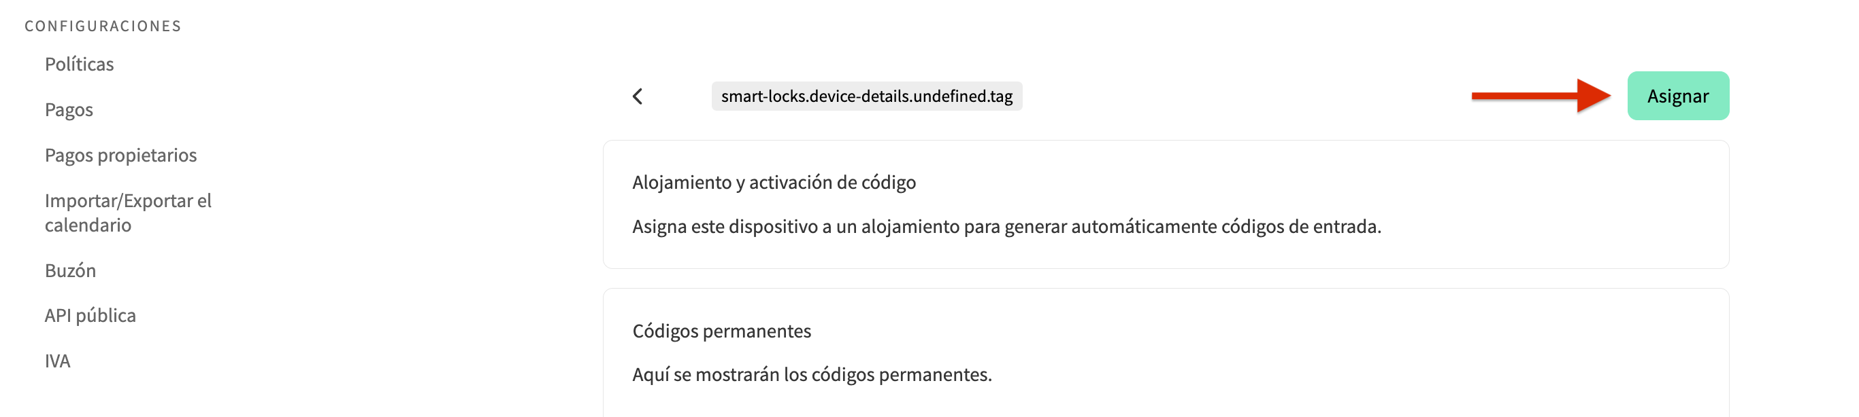Click the CONFIGURACIONES section heading
This screenshot has height=417, width=1859.
click(103, 24)
